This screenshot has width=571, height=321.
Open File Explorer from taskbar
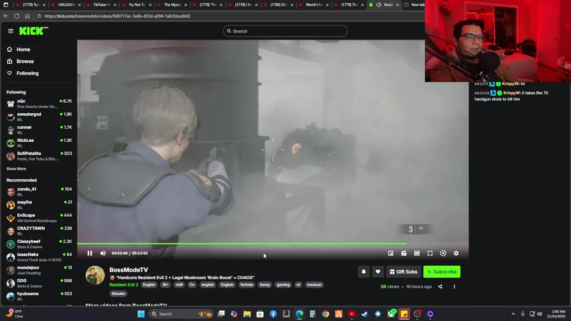[247, 314]
